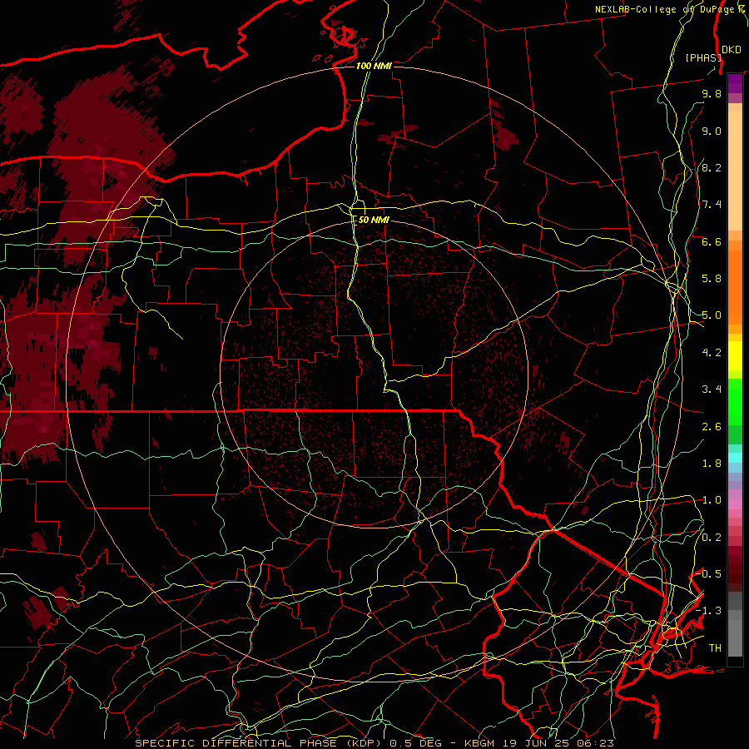Click the 100 NMI range ring label
749x749 pixels.
tap(374, 66)
